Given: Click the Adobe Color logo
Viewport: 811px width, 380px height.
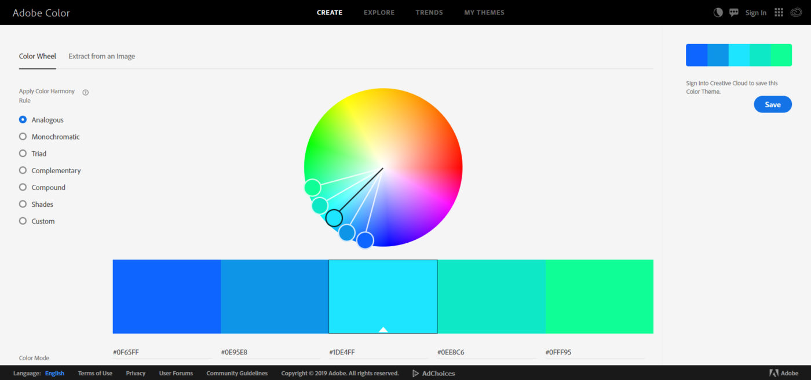Looking at the screenshot, I should tap(41, 12).
